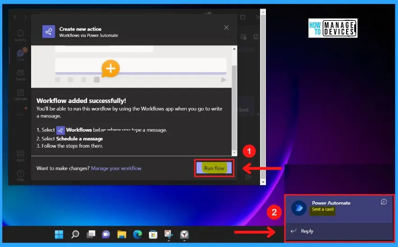Screen dimensions: 398x247
Task: Click the 'Workflow added successfully!' heading
Action: pos(81,101)
